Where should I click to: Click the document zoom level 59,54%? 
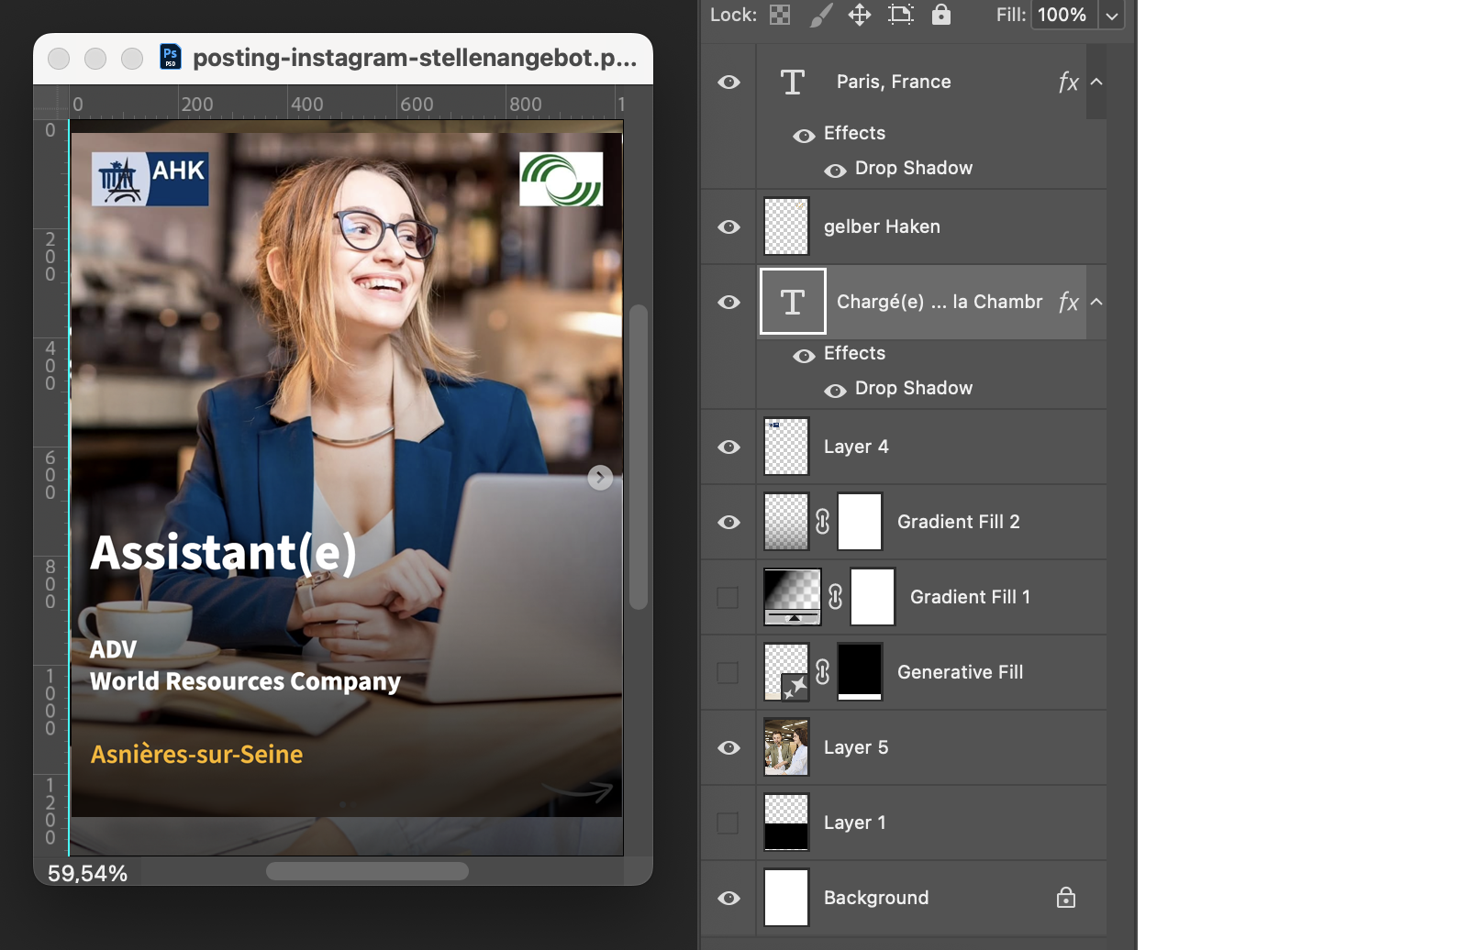(88, 873)
